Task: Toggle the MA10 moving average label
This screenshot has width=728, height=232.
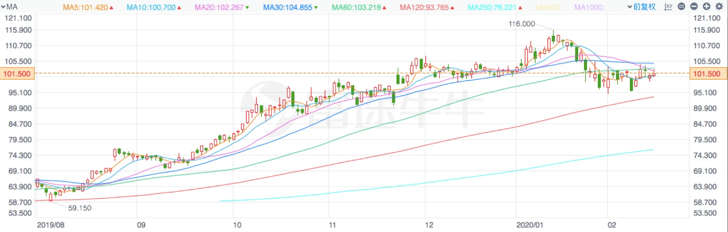Action: click(153, 8)
